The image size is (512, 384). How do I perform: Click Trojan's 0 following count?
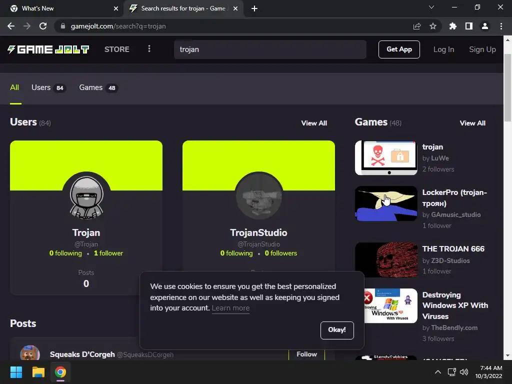click(x=65, y=253)
